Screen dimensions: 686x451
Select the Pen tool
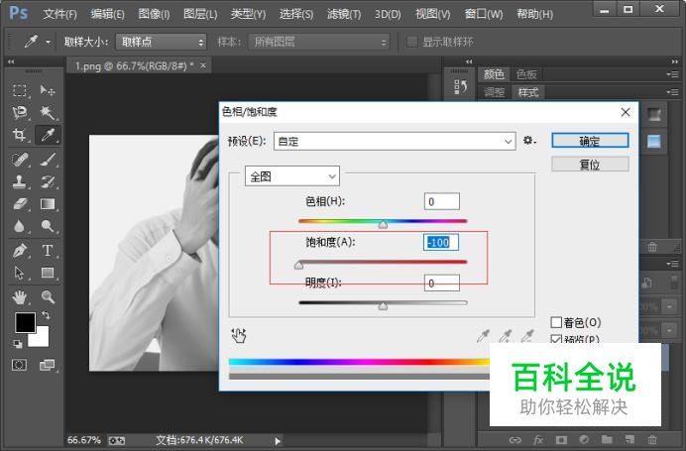[19, 251]
